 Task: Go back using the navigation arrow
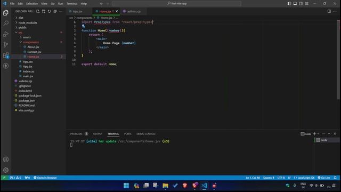pos(102,4)
